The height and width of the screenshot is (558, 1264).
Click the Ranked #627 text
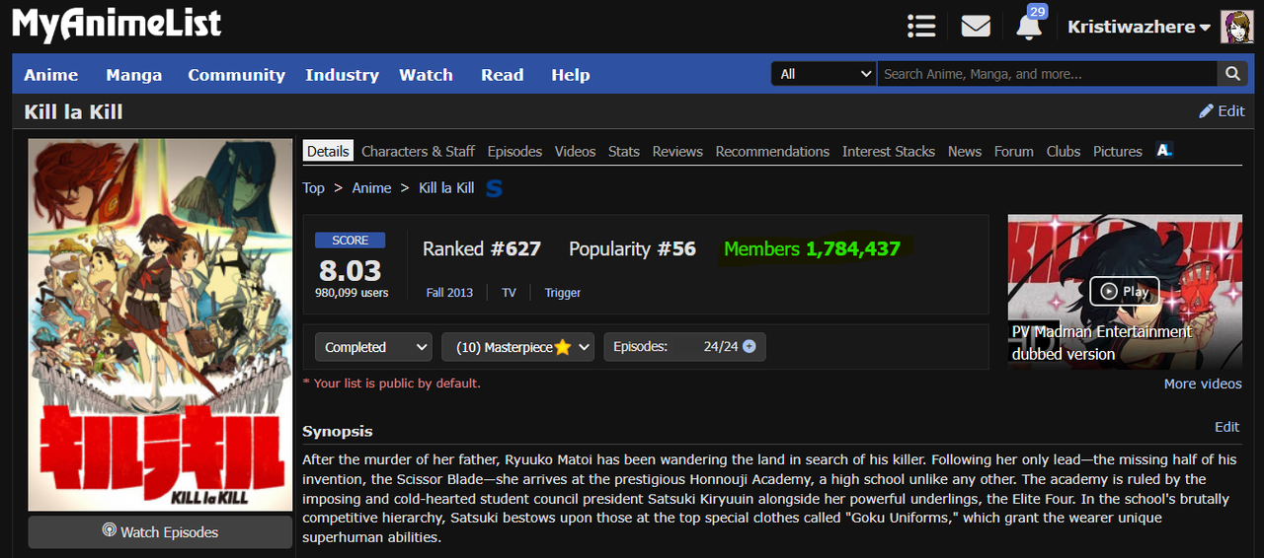pos(482,248)
